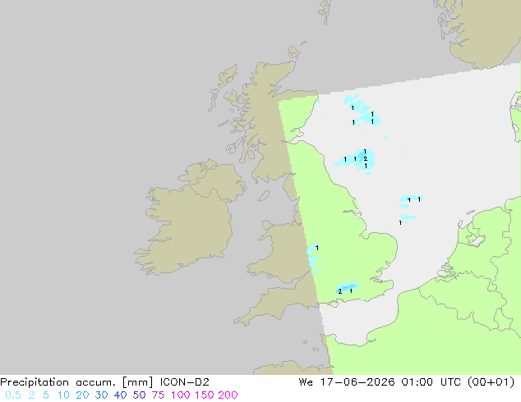Click the '2' rainfall value over southern England
521x402 pixels.
click(x=339, y=291)
